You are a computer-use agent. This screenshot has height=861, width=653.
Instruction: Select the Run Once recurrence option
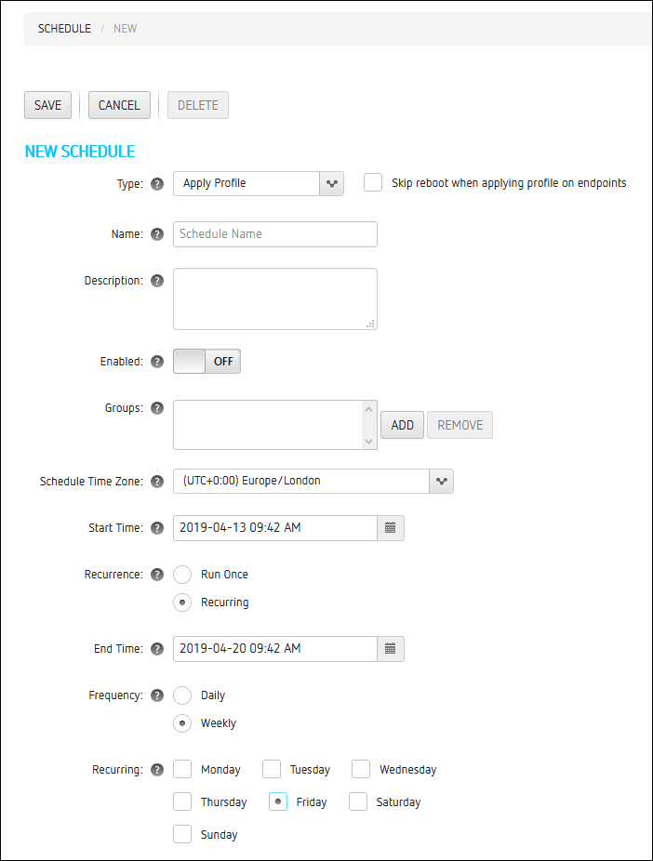pyautogui.click(x=182, y=575)
